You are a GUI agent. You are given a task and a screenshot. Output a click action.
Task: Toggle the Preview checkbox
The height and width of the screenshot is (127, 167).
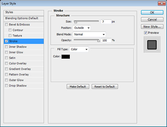(145, 33)
